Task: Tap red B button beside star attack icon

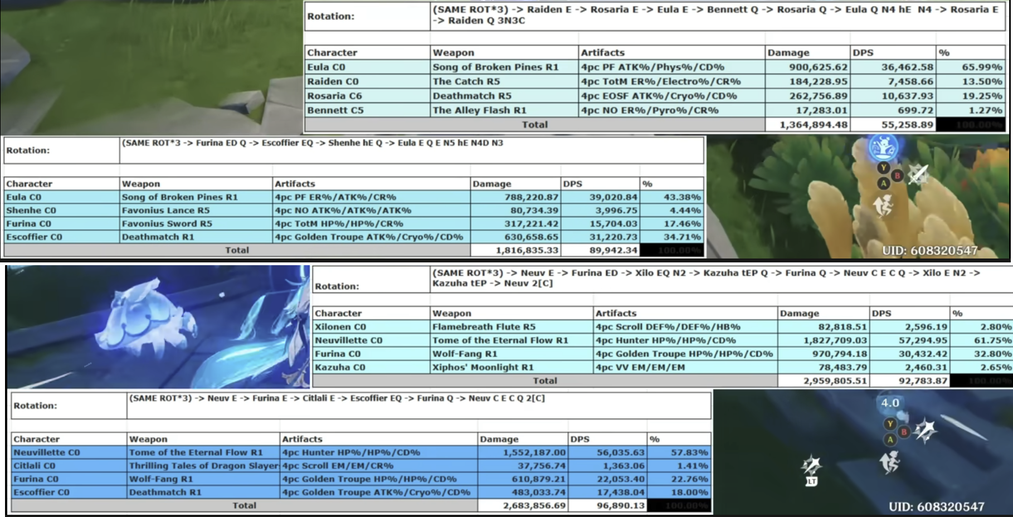Action: 904,432
